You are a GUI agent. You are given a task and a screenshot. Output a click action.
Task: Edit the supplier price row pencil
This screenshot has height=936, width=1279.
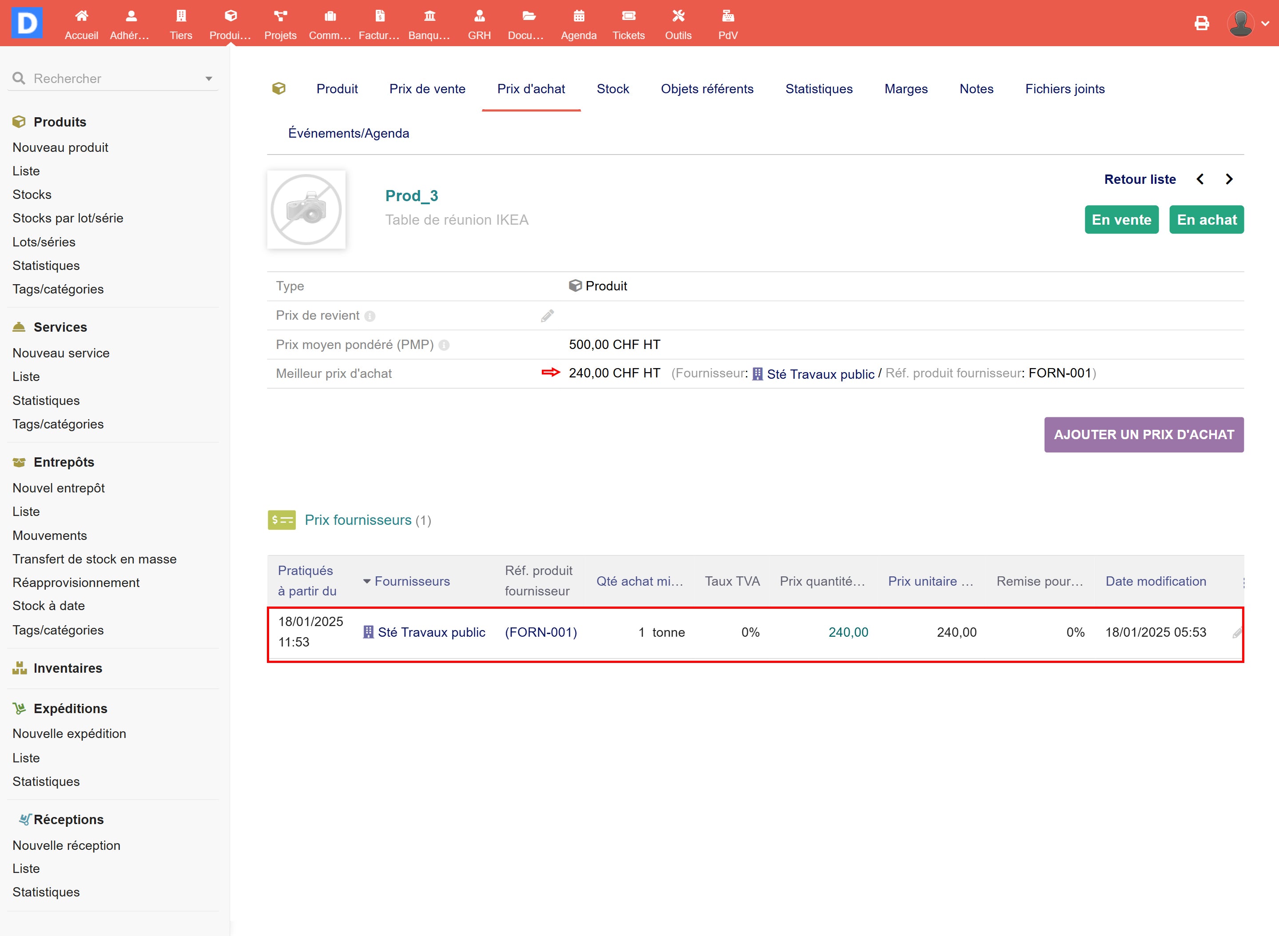(1236, 634)
